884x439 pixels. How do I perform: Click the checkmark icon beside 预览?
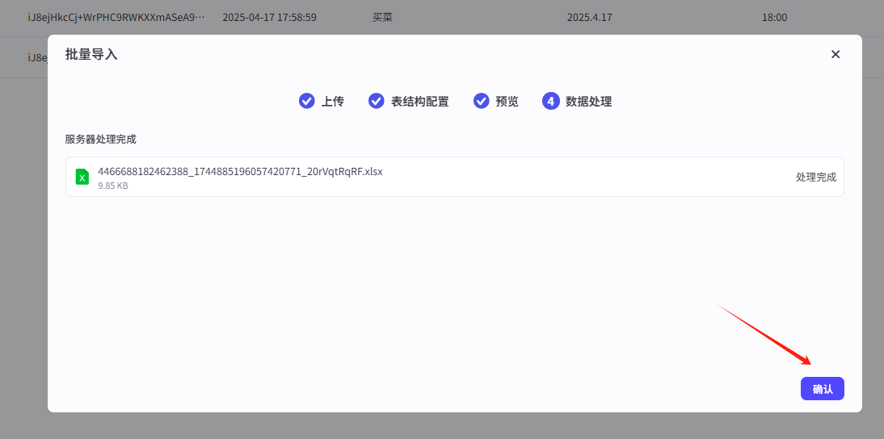click(482, 101)
